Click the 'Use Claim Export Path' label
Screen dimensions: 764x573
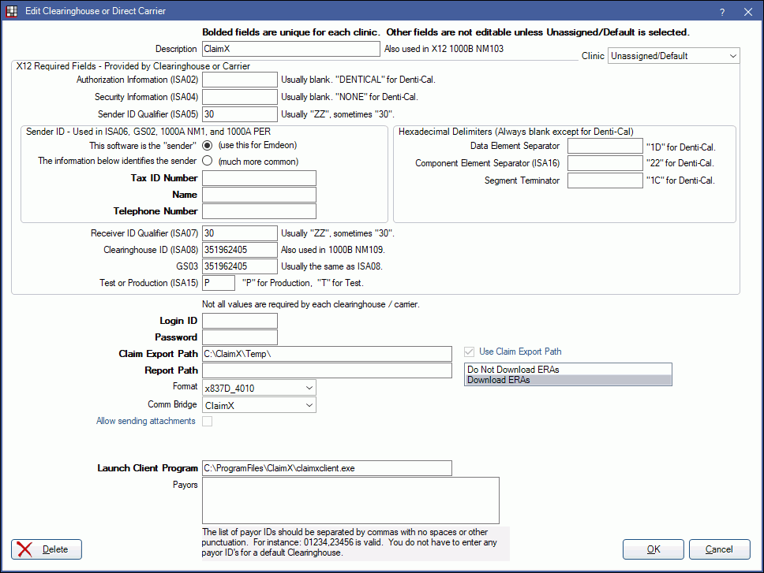coord(520,352)
